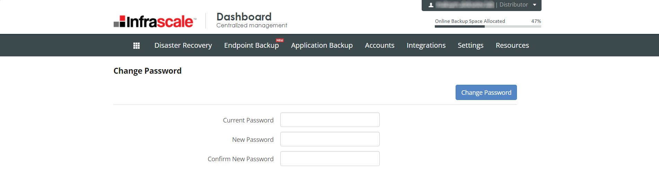
Task: Open the Resources menu
Action: tap(512, 45)
